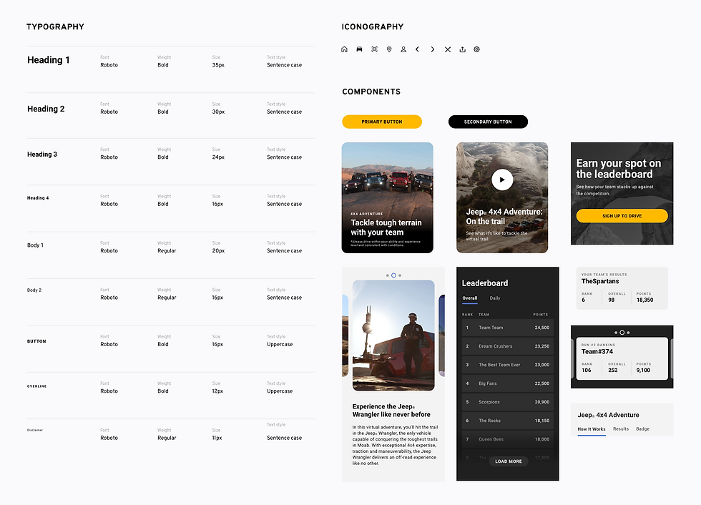This screenshot has height=505, width=701.
Task: Click the Earn your spot on the leaderboard heading
Action: pyautogui.click(x=618, y=169)
